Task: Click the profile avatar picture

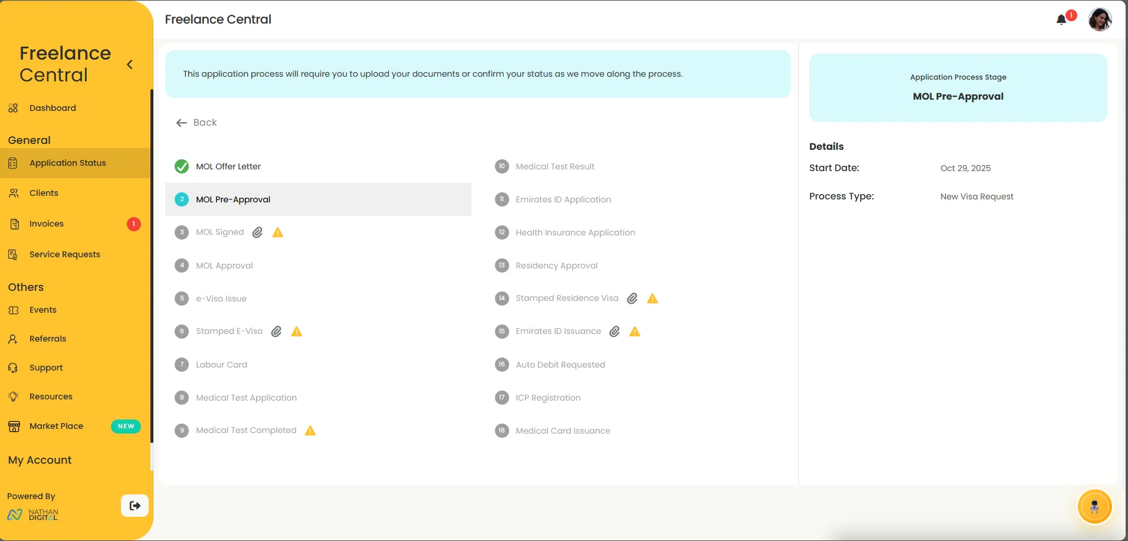Action: coord(1100,19)
